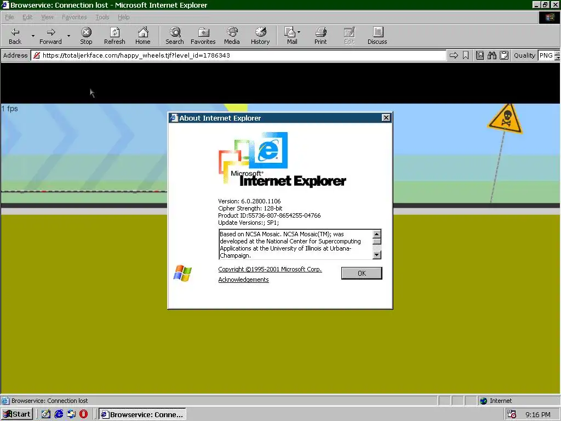
Task: Click the scroll up arrow in NCSA Mosaic textbox
Action: point(377,234)
